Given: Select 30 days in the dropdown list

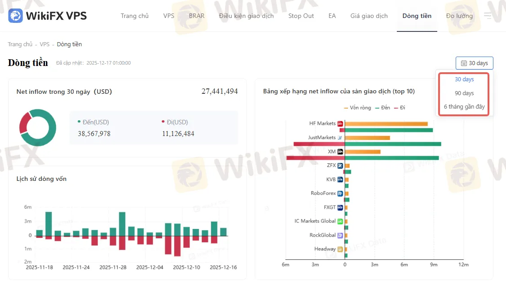Looking at the screenshot, I should click(464, 79).
